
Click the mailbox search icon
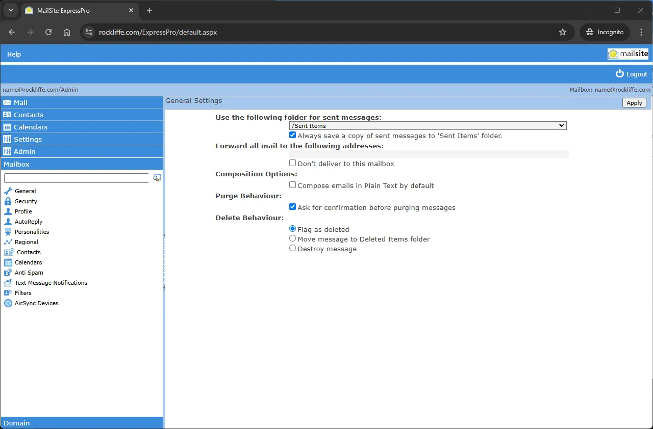(x=157, y=177)
